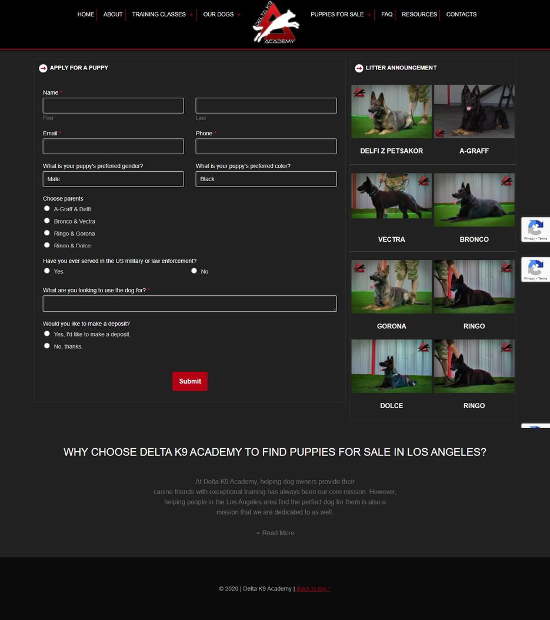Click the Delfi Z Petsakor name link
550x620 pixels.
[391, 151]
